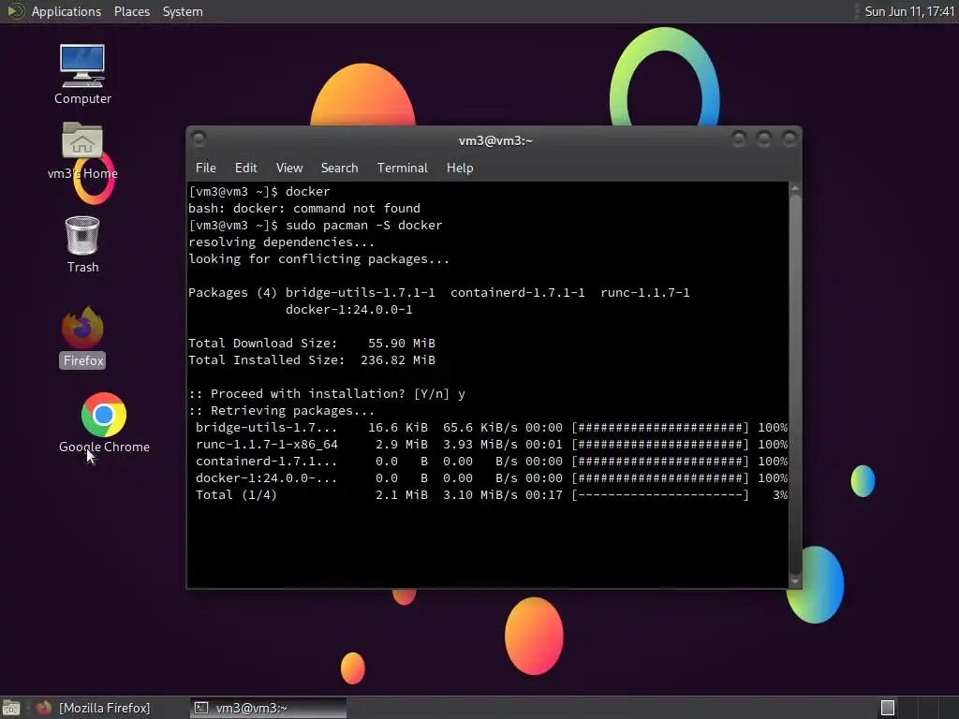Screen dimensions: 959x719
Task: Open the System menu in top panel
Action: (x=183, y=11)
